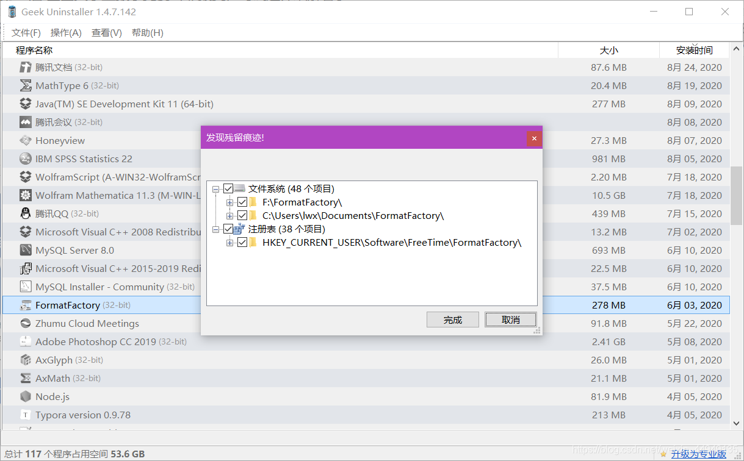
Task: Select the 91.8 MB size cell
Action: [x=609, y=323]
